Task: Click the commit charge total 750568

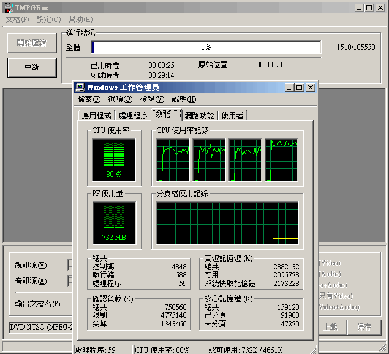Action: [x=175, y=307]
